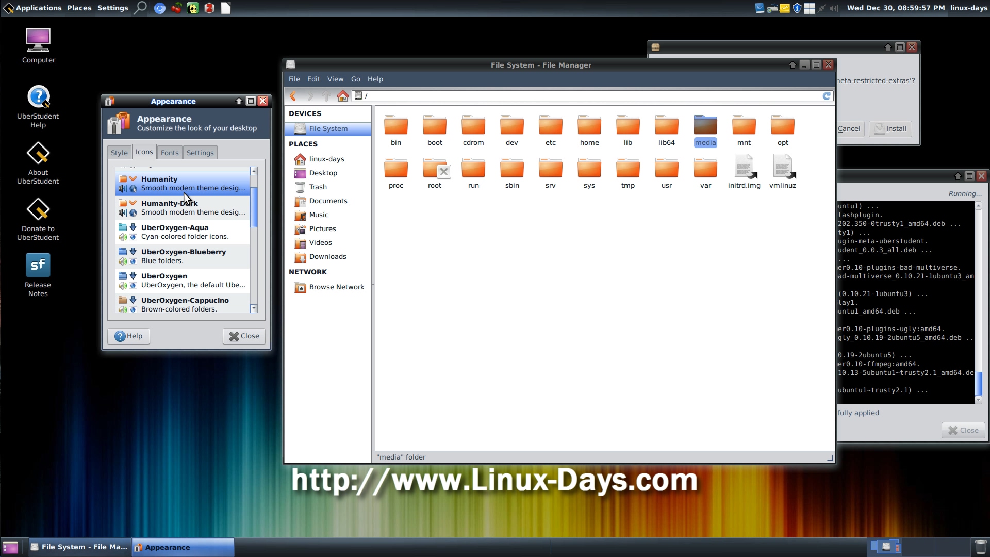Click the Close button in Appearance dialog
Viewport: 990px width, 557px height.
coord(244,336)
